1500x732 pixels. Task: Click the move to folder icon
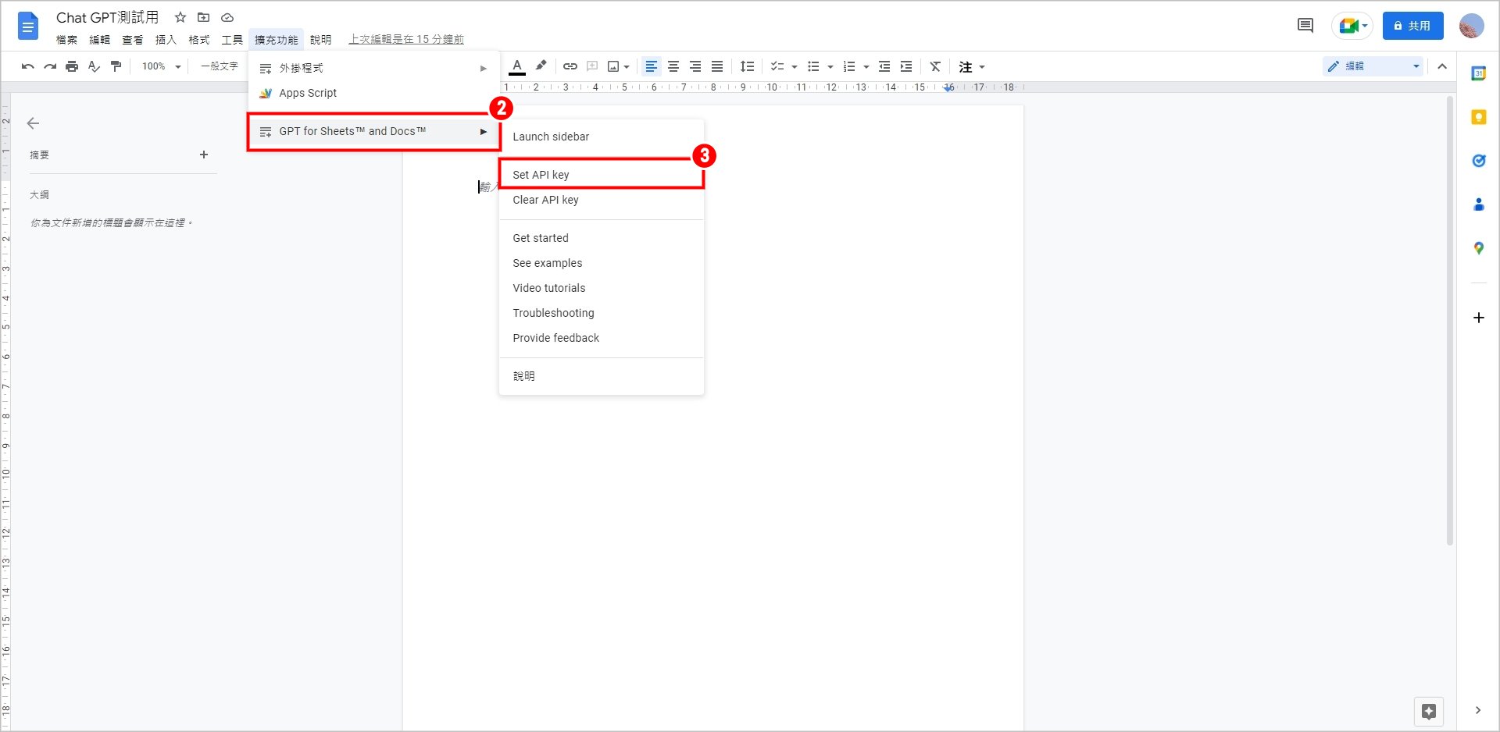point(203,17)
